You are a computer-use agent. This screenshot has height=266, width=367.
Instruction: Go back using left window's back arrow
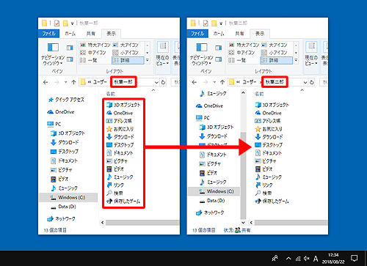(46, 82)
